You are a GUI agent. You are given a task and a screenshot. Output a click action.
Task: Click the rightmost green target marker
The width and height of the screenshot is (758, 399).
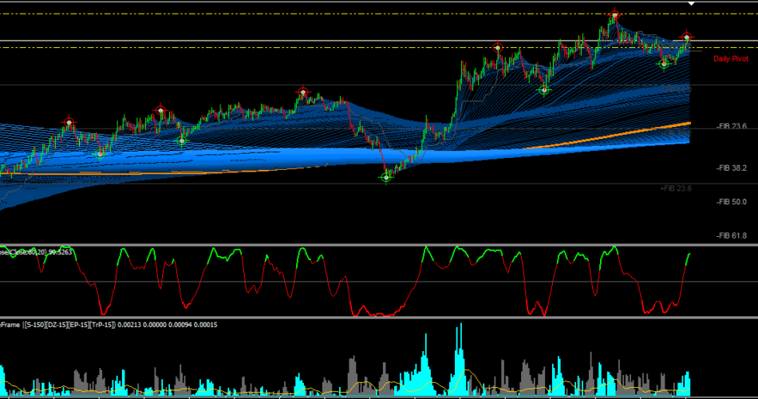tap(664, 63)
